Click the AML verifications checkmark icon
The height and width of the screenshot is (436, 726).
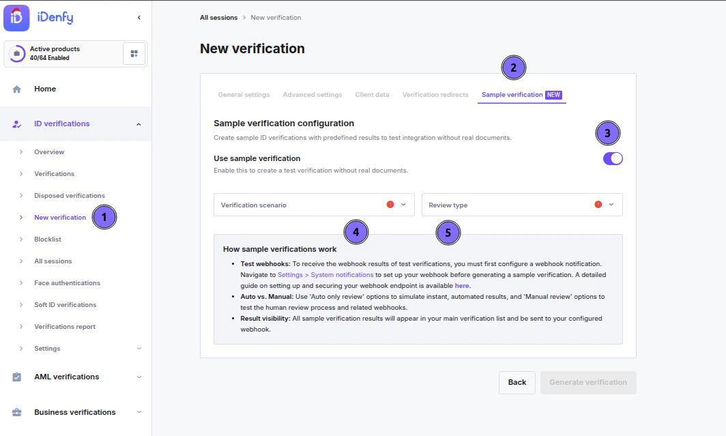(17, 377)
